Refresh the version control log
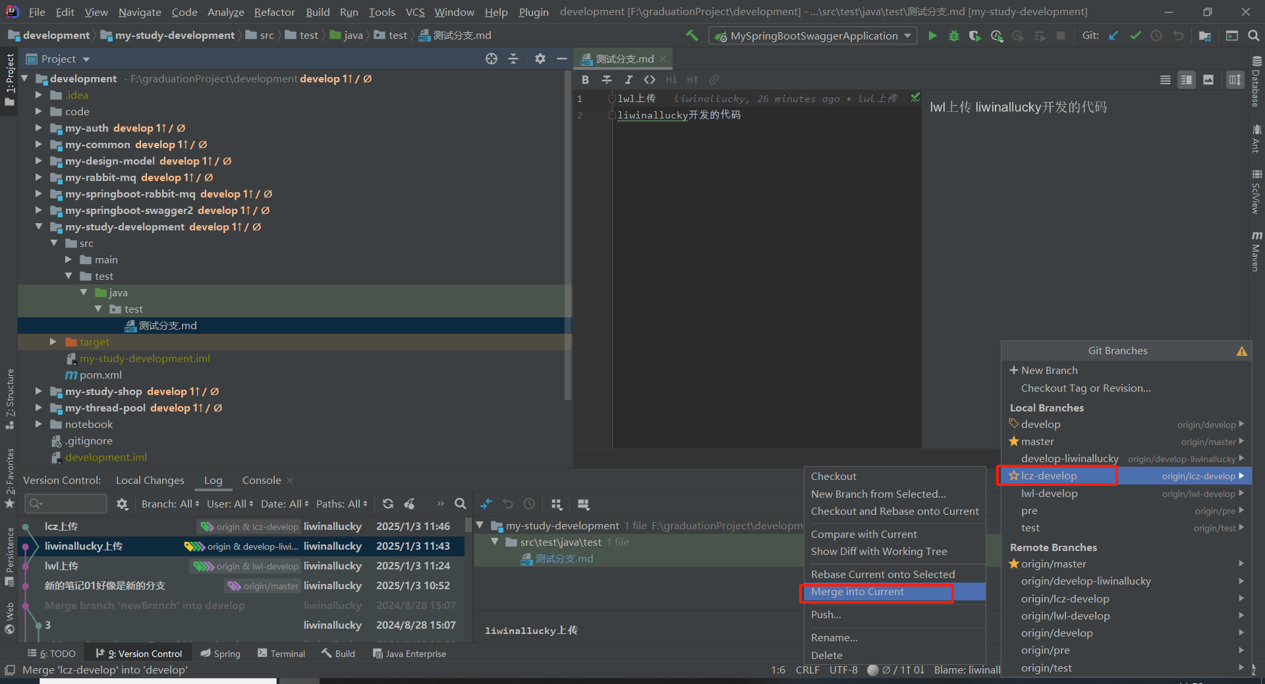The image size is (1265, 684). pyautogui.click(x=388, y=504)
